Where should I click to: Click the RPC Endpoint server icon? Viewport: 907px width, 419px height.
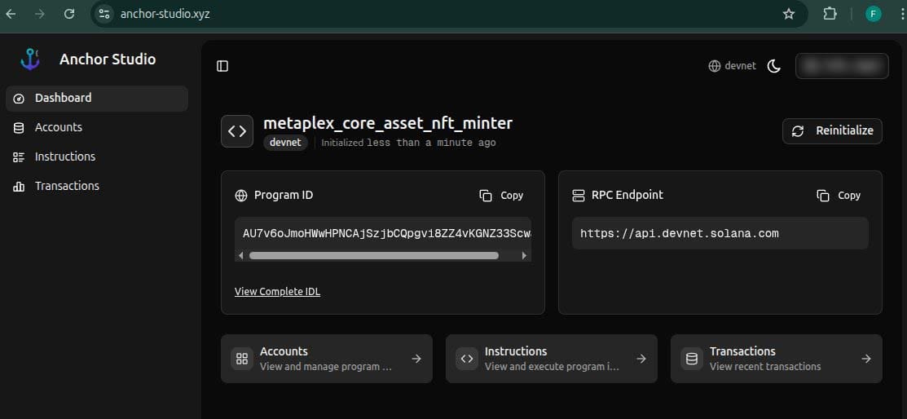pos(579,196)
